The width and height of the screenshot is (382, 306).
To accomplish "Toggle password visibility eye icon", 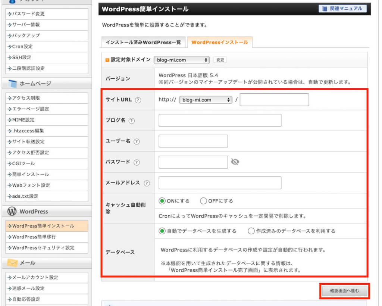I will pos(235,162).
